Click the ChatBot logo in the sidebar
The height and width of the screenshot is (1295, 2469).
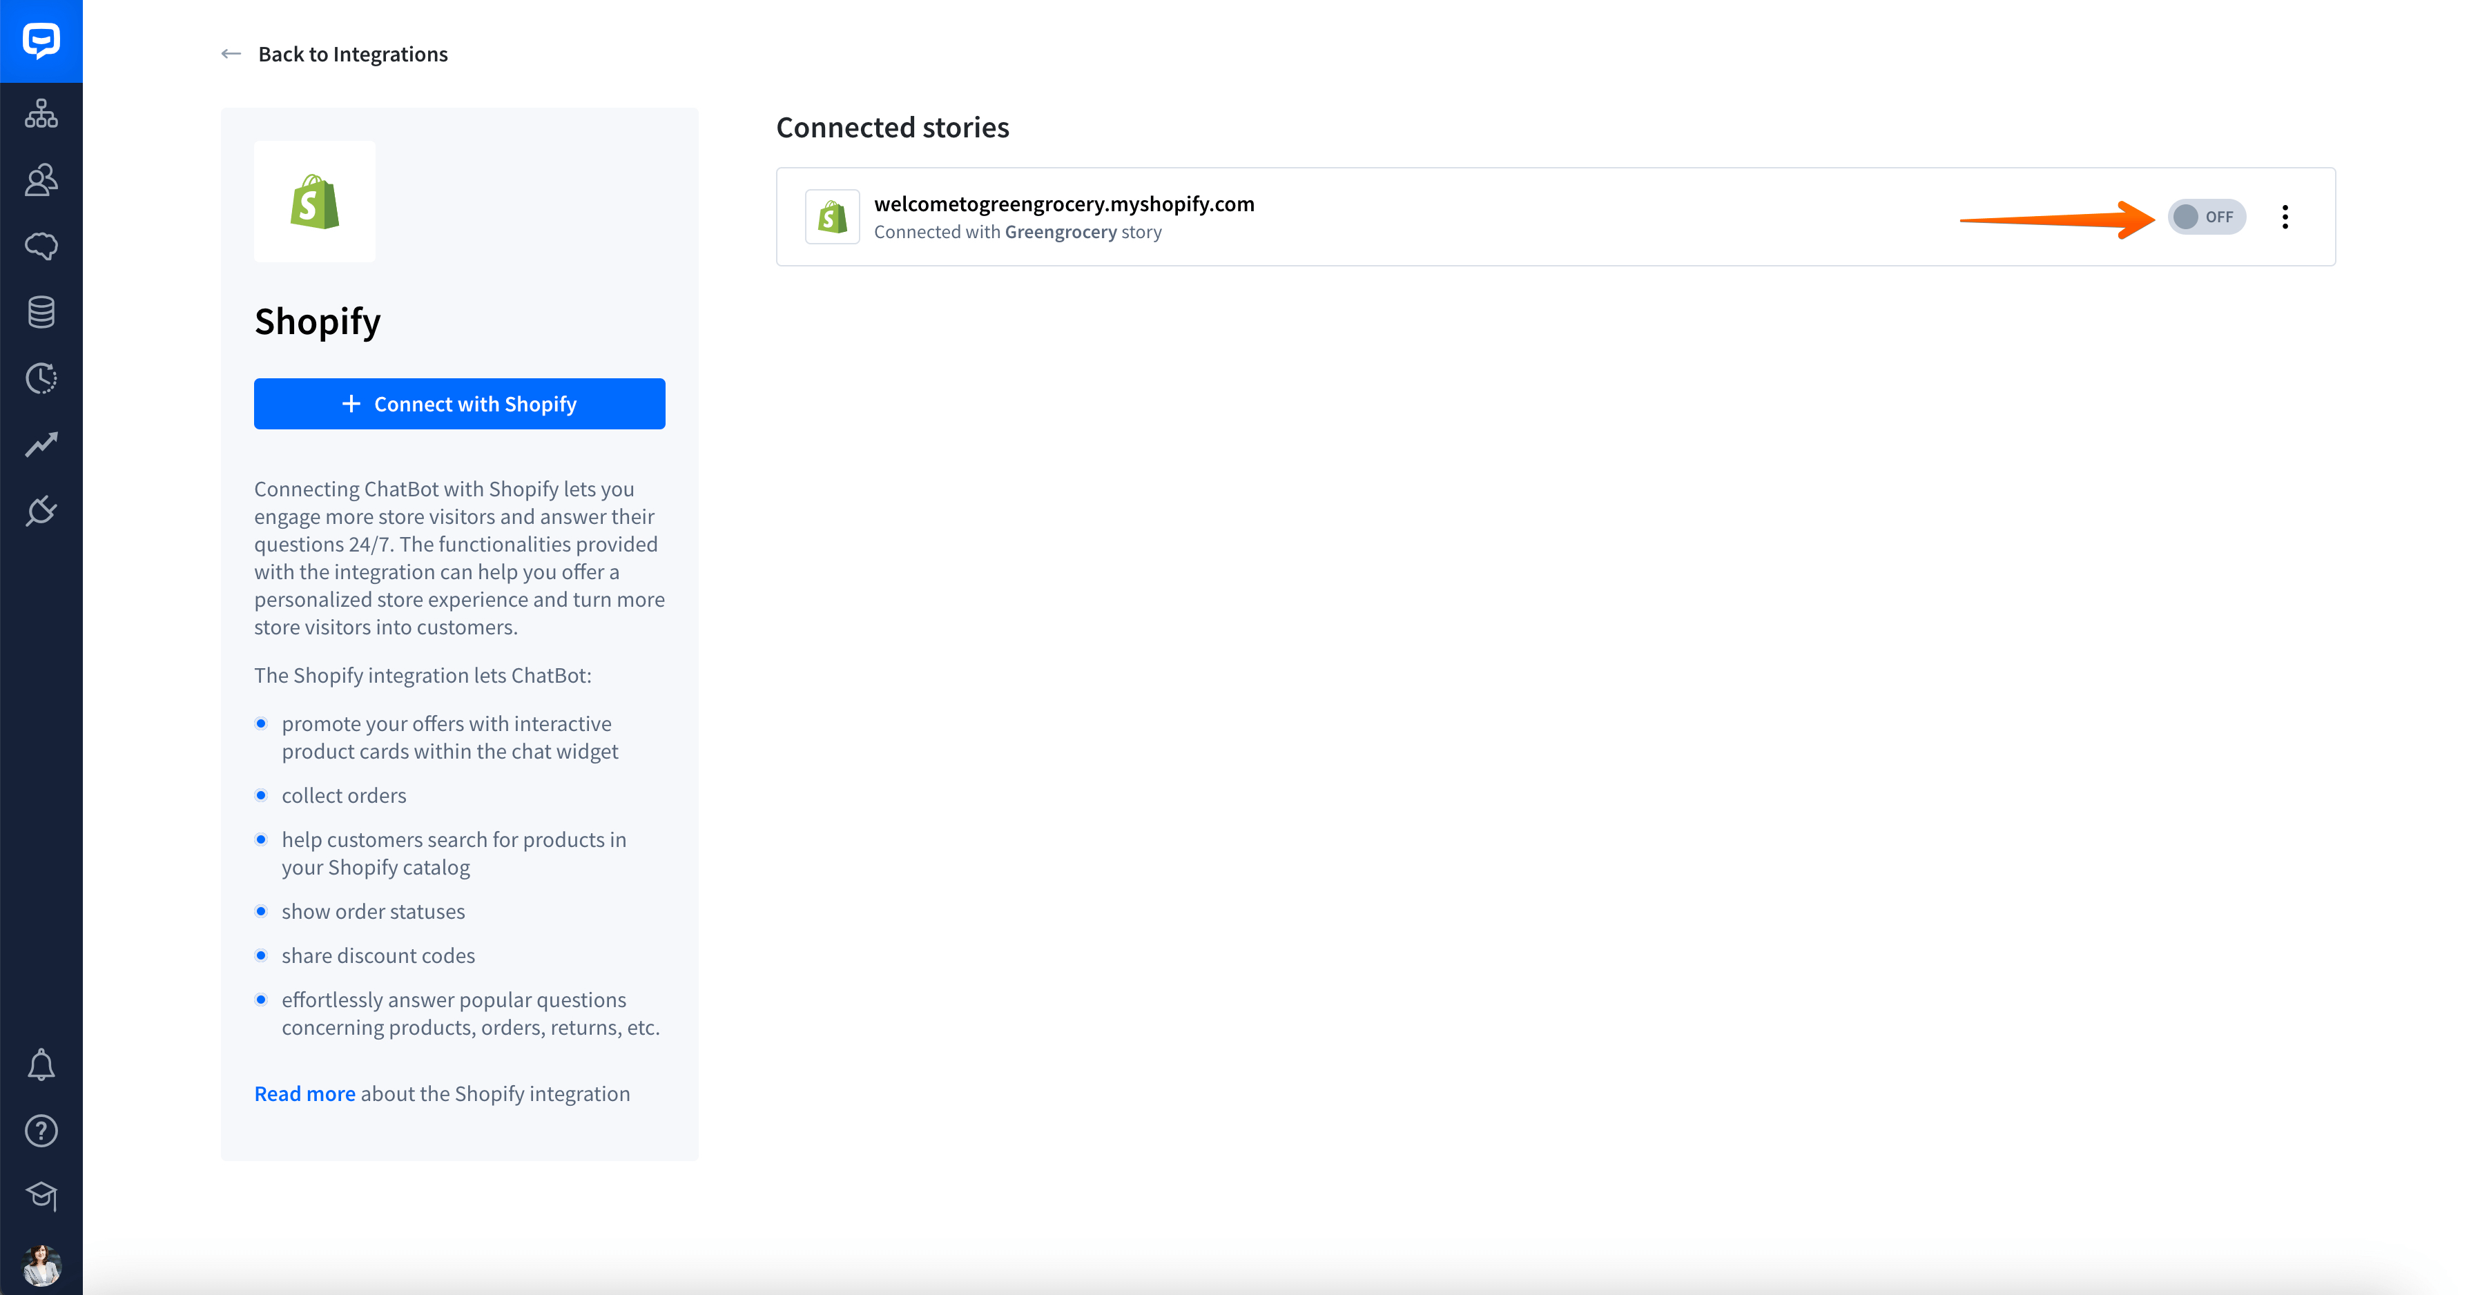[x=41, y=40]
